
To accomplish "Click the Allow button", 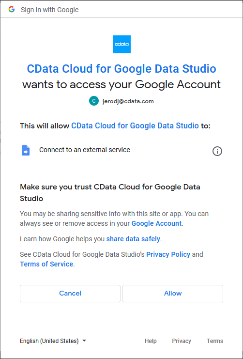I will (x=173, y=293).
